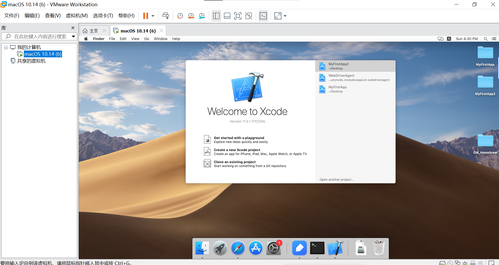Click the input source A icon
499x265 pixels.
click(449, 39)
